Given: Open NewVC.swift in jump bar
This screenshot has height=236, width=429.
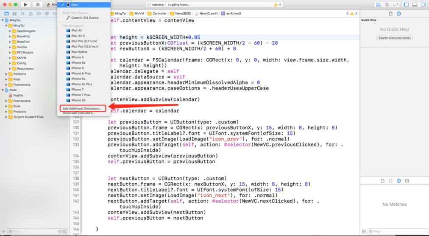Looking at the screenshot, I should (x=206, y=14).
